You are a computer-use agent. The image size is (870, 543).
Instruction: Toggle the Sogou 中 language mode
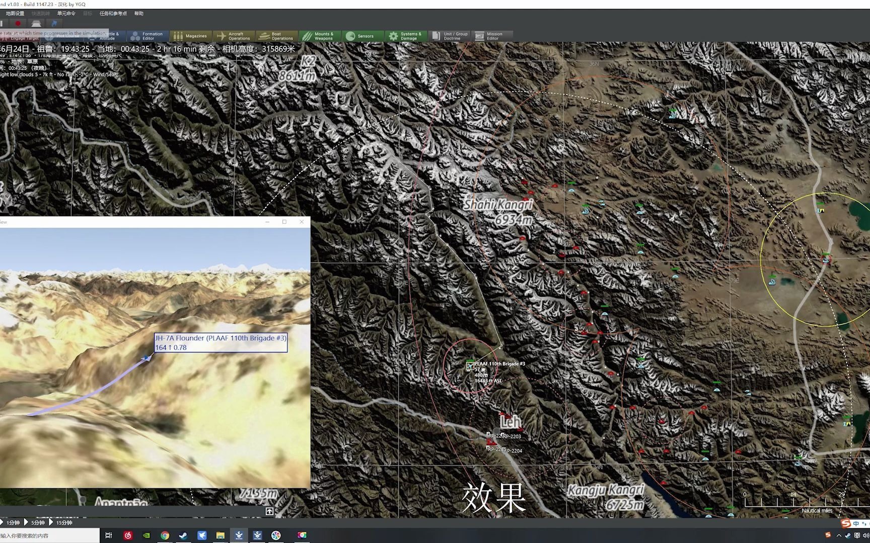pyautogui.click(x=856, y=523)
